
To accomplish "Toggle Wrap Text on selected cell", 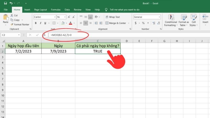I will pyautogui.click(x=113, y=17).
